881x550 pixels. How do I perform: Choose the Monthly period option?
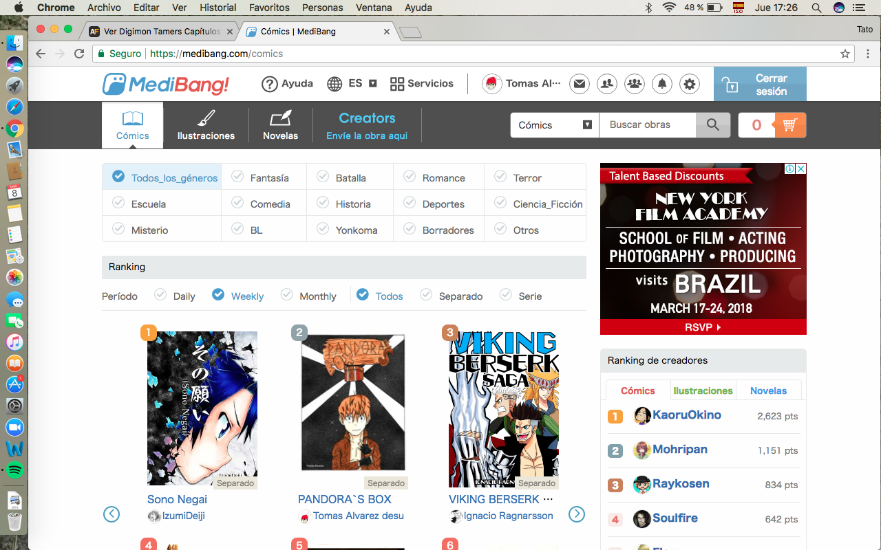[308, 296]
